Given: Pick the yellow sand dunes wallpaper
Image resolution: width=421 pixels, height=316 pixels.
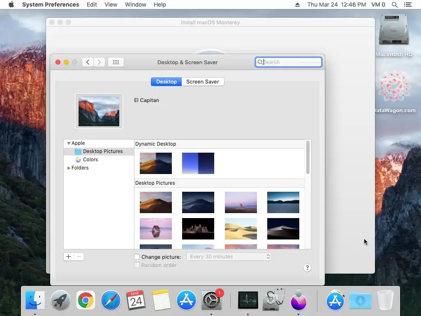Looking at the screenshot, I should (x=241, y=229).
